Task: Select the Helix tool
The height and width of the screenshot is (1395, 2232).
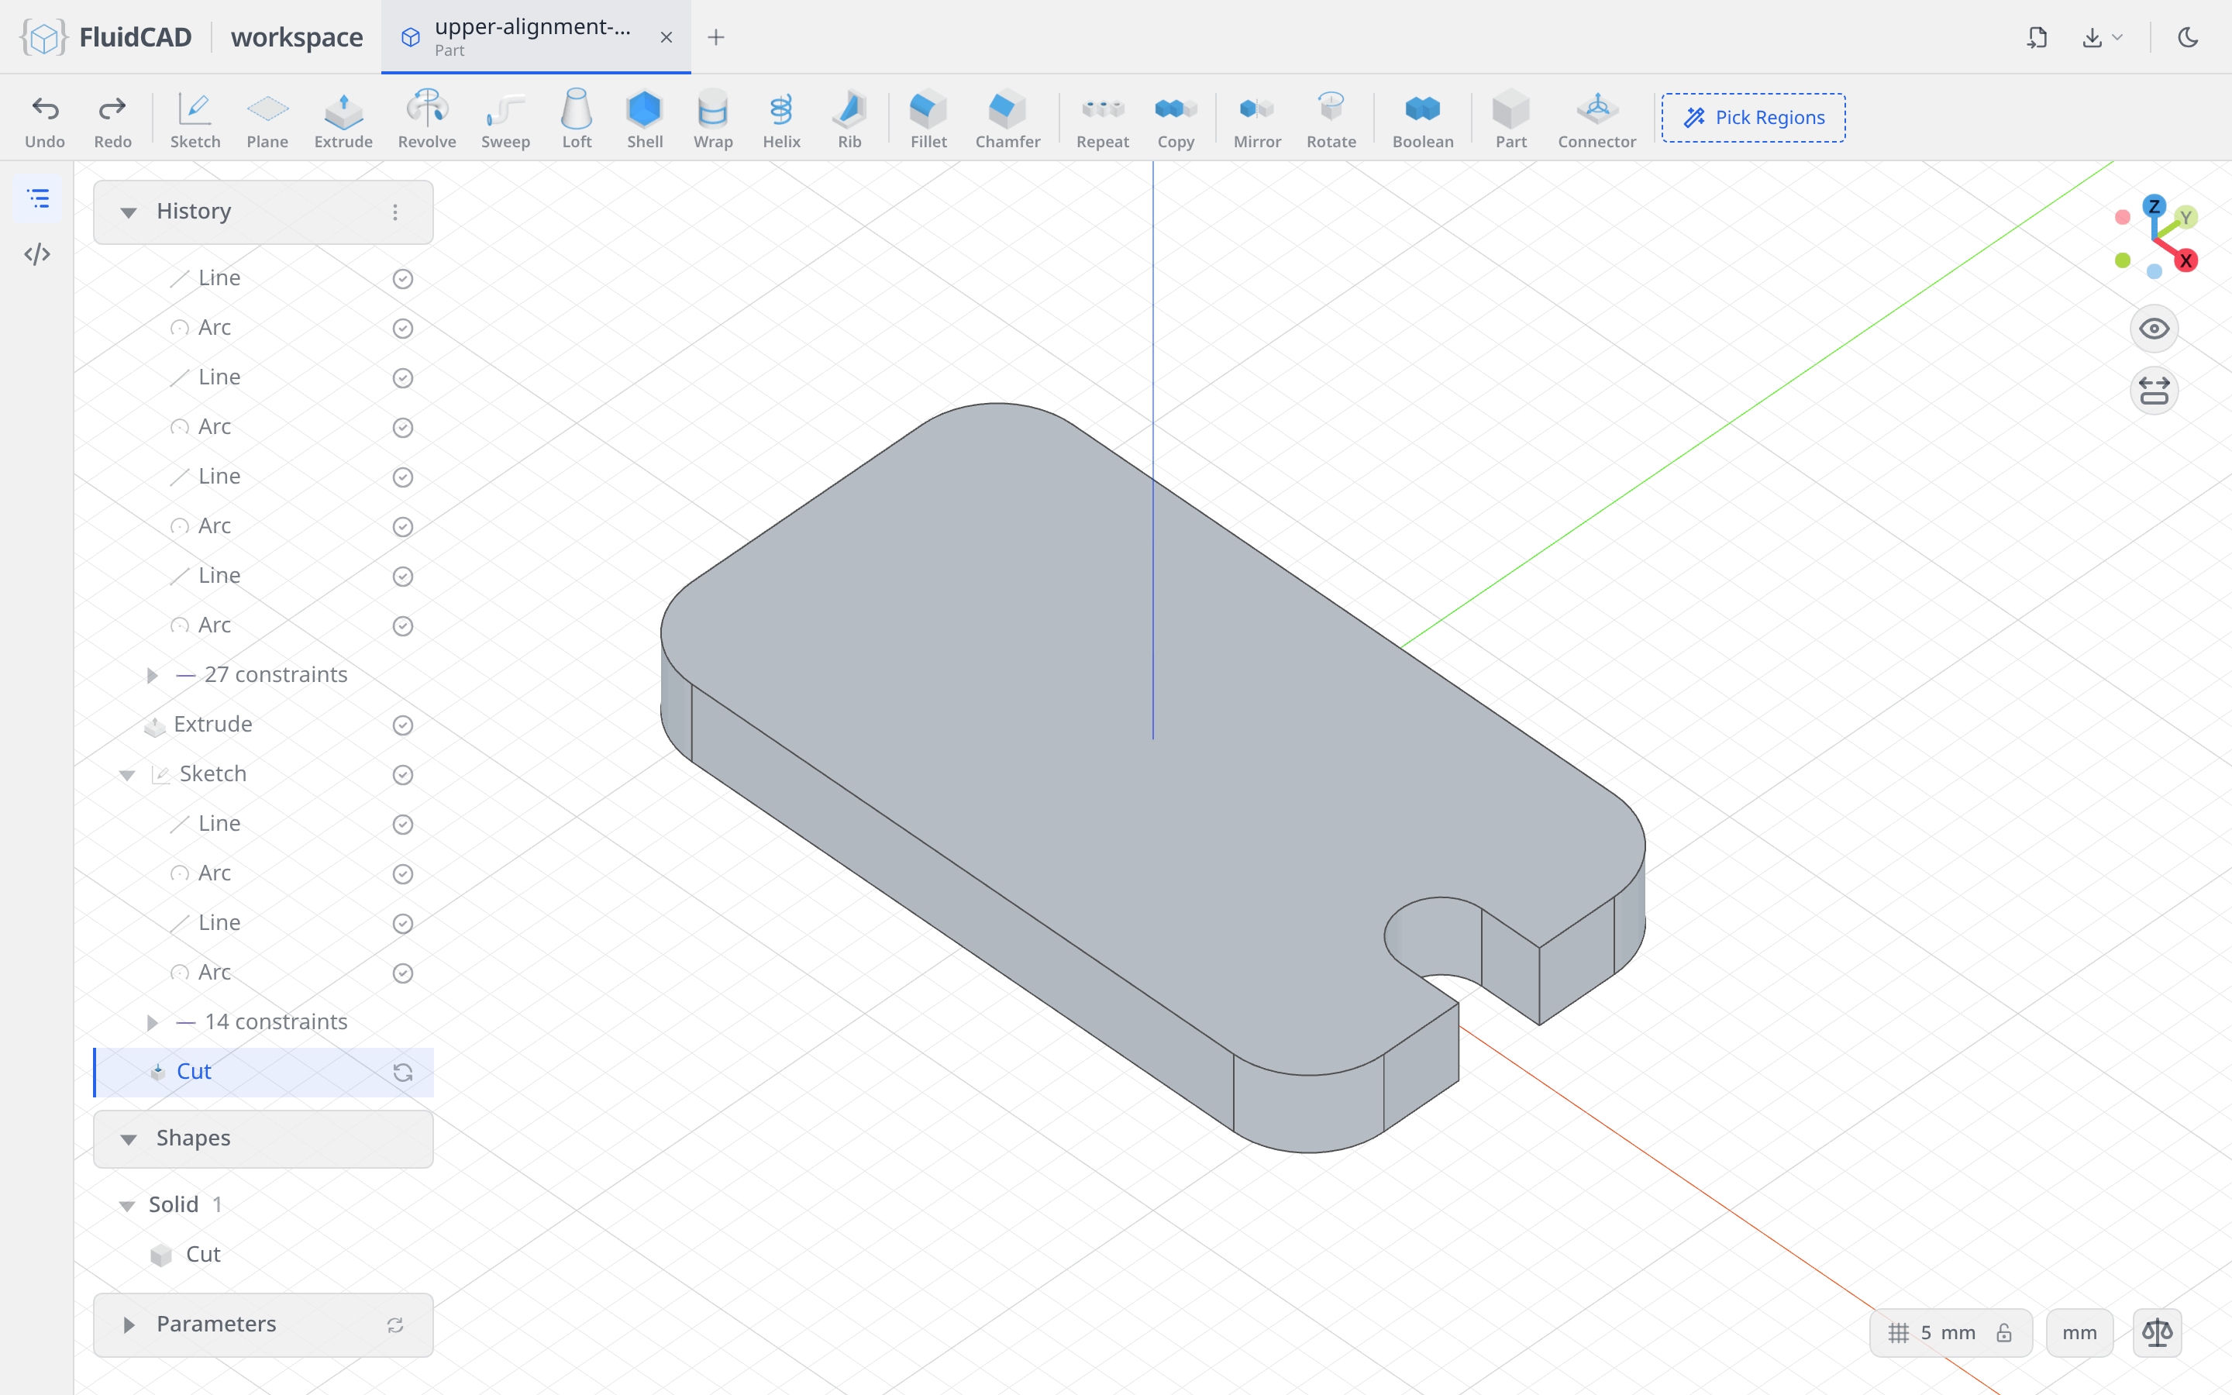Action: [x=781, y=119]
